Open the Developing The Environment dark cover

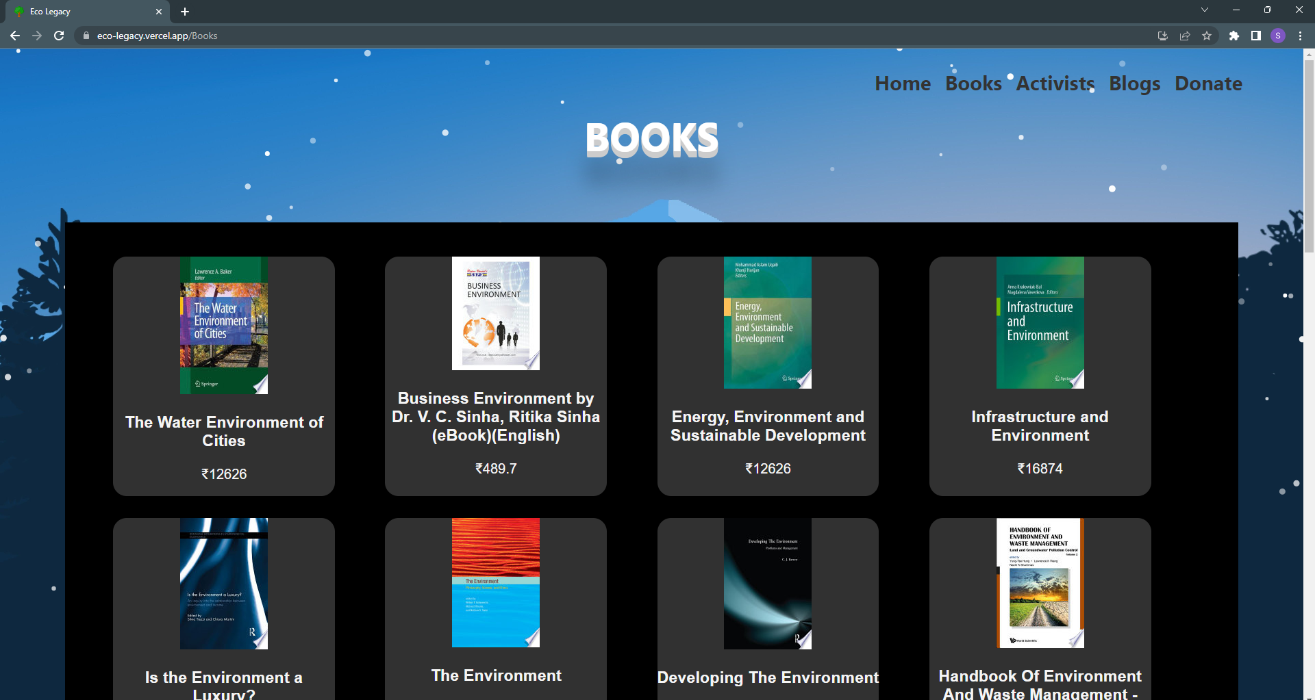pyautogui.click(x=768, y=584)
